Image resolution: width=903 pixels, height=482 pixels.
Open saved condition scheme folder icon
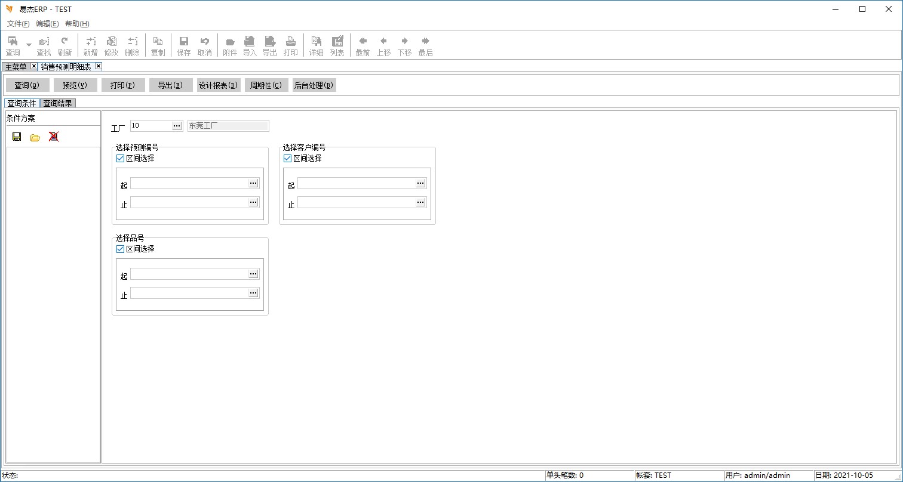(x=35, y=137)
